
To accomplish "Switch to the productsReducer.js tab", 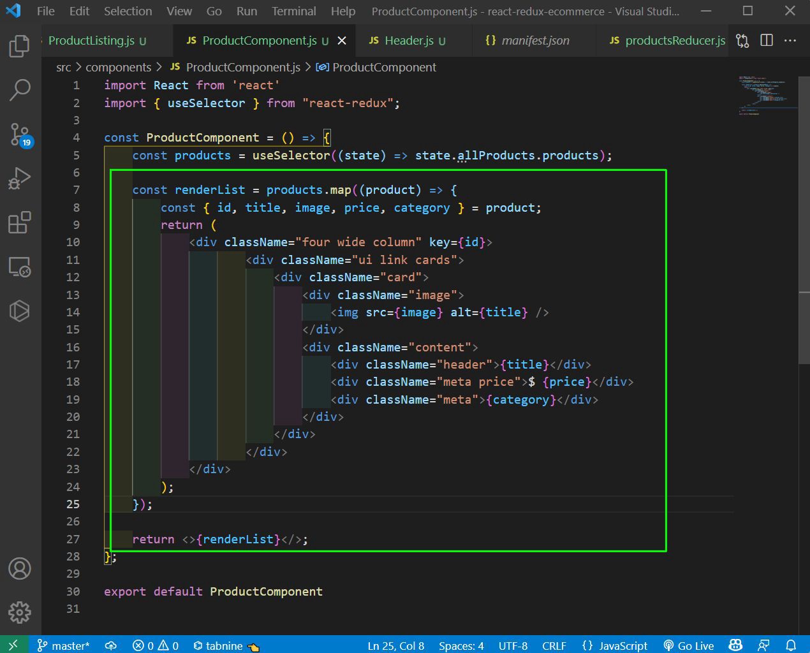I will pos(662,41).
